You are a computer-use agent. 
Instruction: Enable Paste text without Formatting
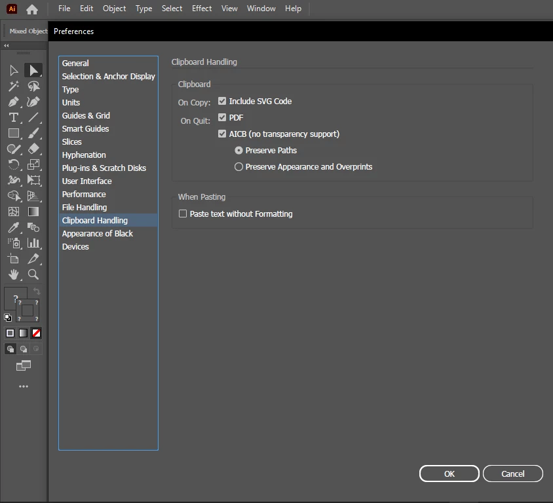pos(183,214)
